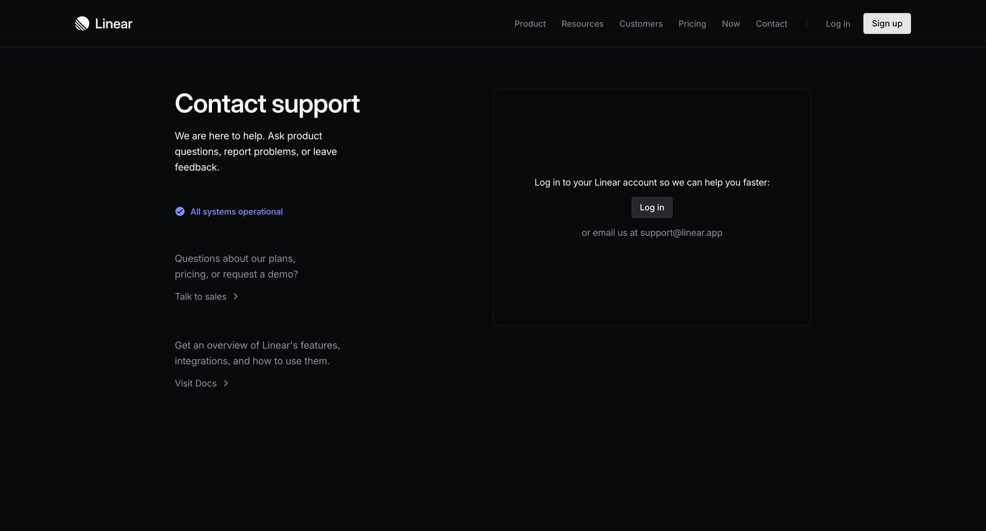Viewport: 986px width, 531px height.
Task: Click the Log in button in the card
Action: coord(652,207)
